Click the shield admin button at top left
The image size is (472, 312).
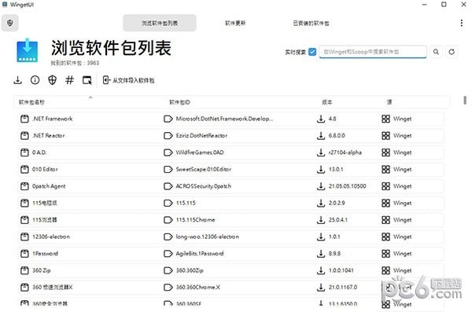(10, 23)
